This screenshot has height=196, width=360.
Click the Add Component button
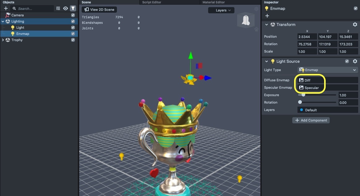tap(311, 120)
